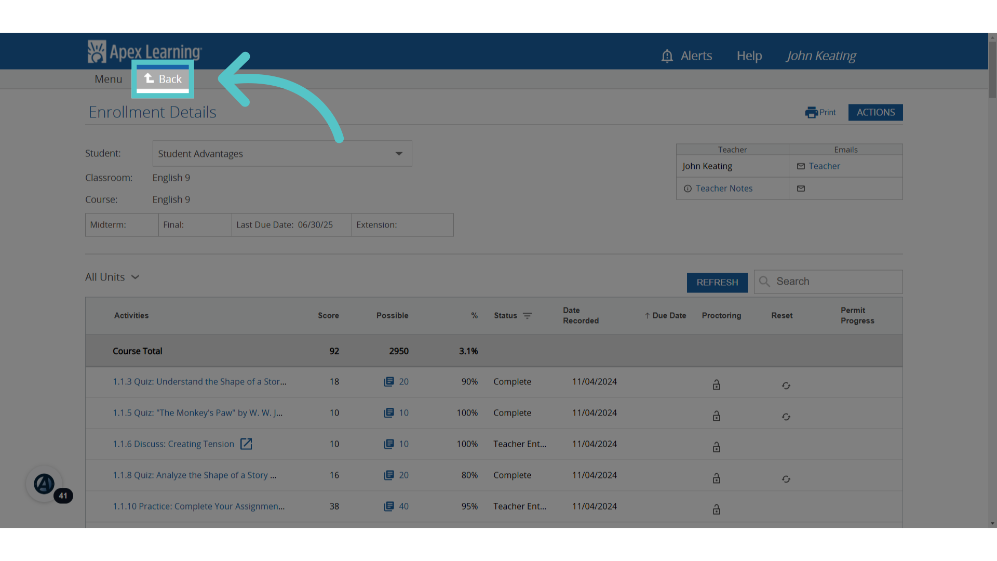Click the email envelope under Teacher Notes row

pyautogui.click(x=801, y=189)
